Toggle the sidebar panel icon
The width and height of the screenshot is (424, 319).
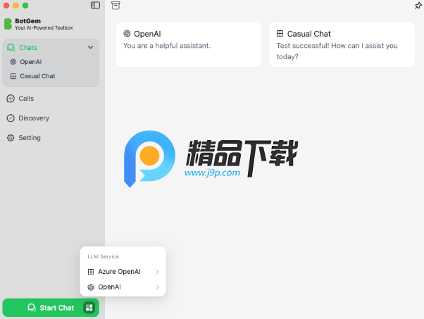coord(95,5)
